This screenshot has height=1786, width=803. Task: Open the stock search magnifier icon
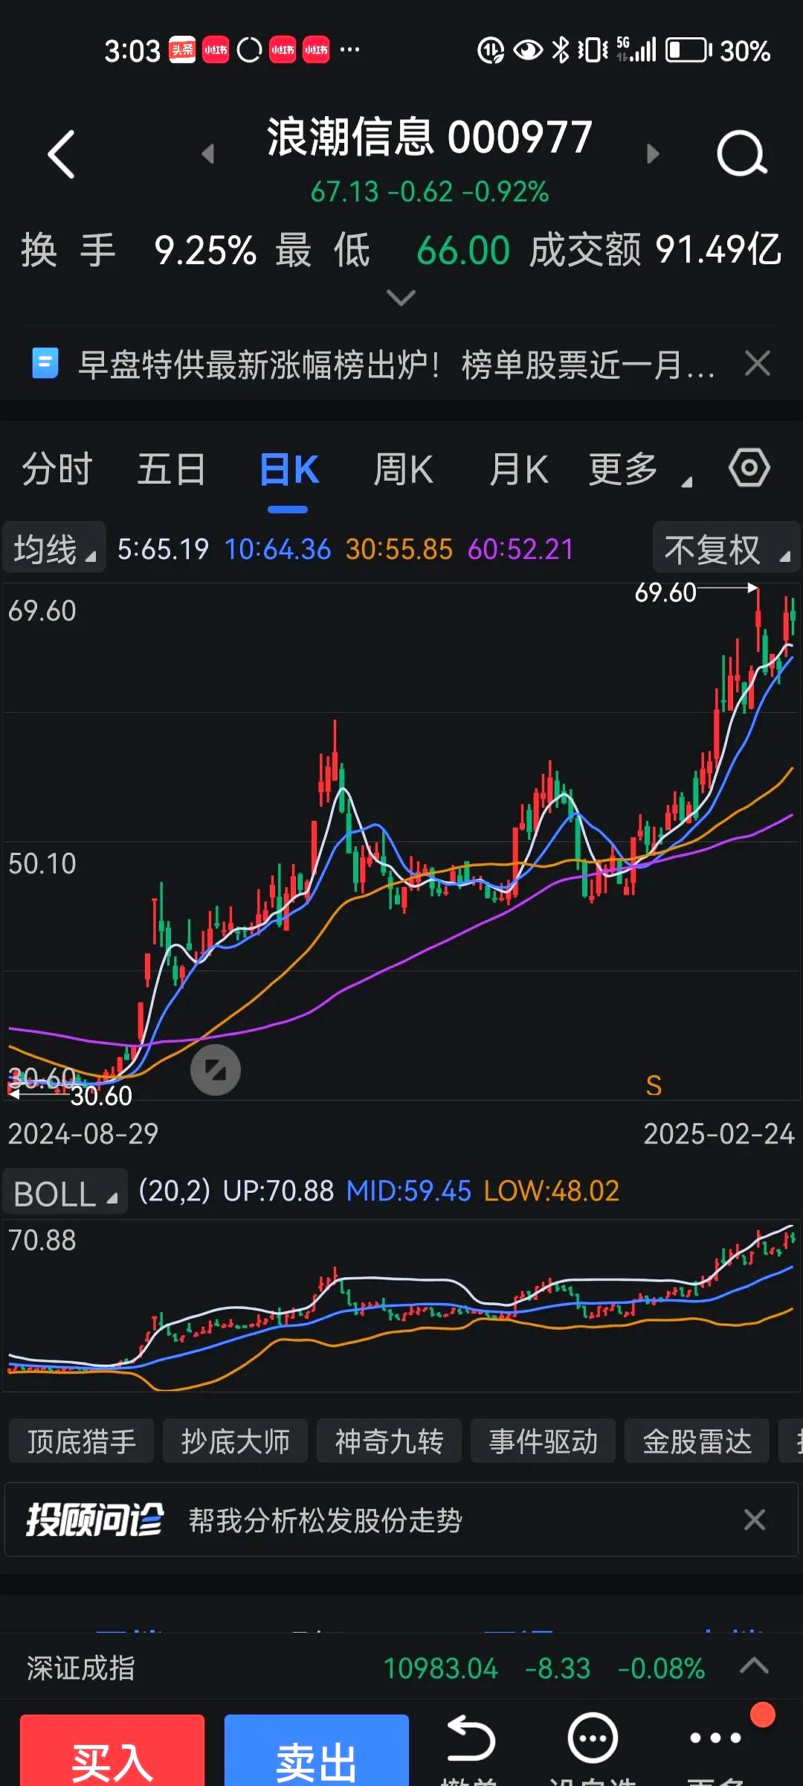[x=741, y=153]
